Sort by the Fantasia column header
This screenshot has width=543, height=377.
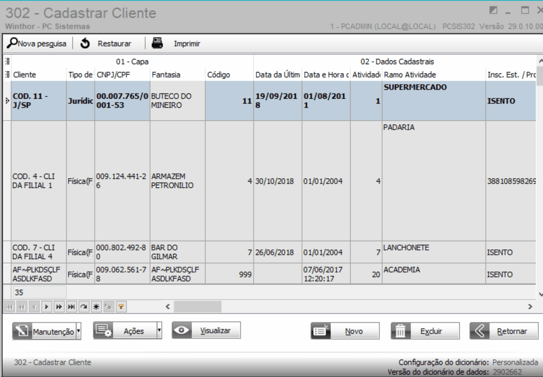tap(177, 75)
